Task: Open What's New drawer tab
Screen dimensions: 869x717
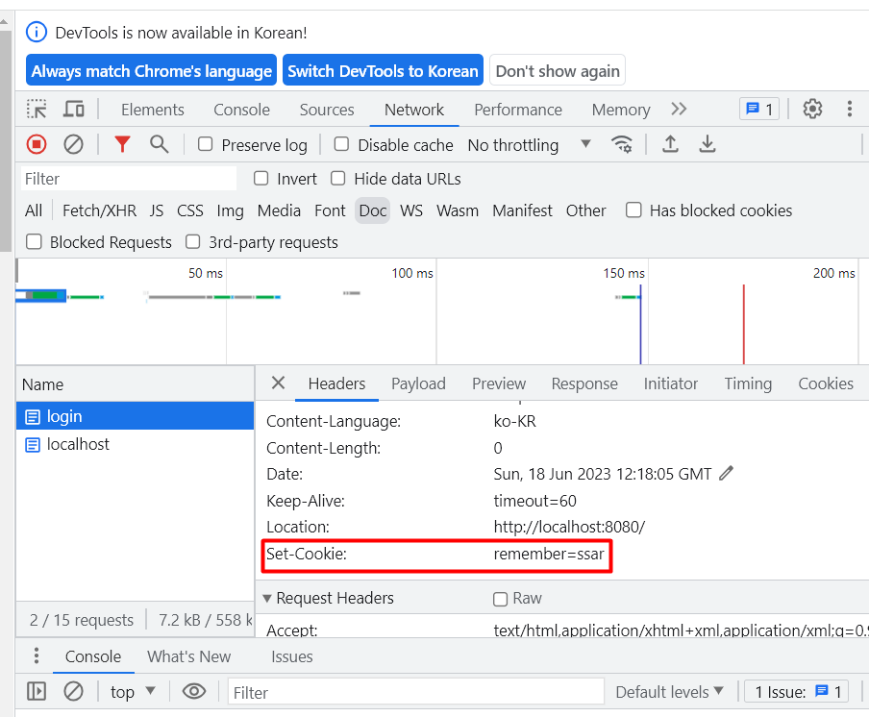Action: (188, 656)
